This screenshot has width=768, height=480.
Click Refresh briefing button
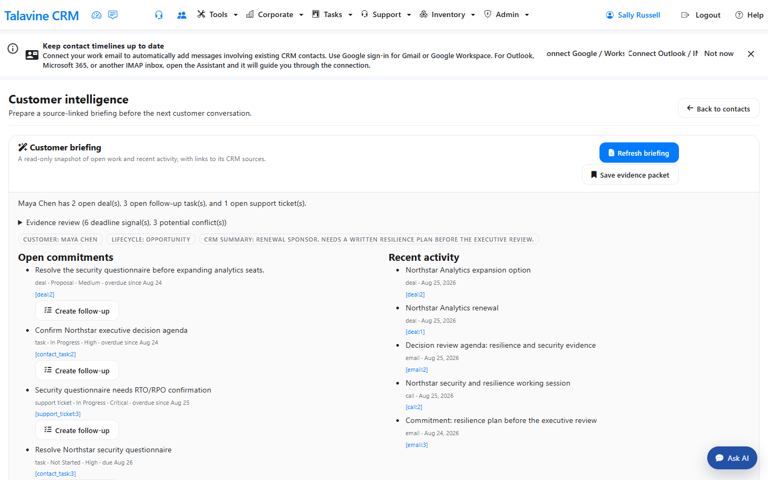pos(639,153)
